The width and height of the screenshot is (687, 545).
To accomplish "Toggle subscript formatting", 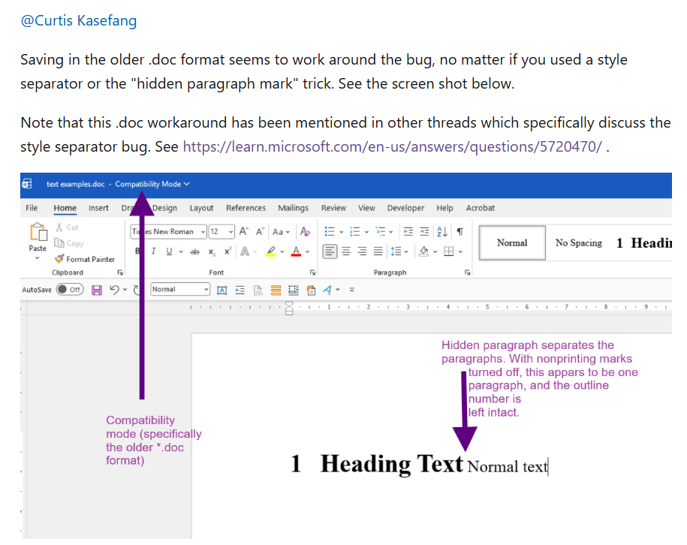I will (x=212, y=251).
